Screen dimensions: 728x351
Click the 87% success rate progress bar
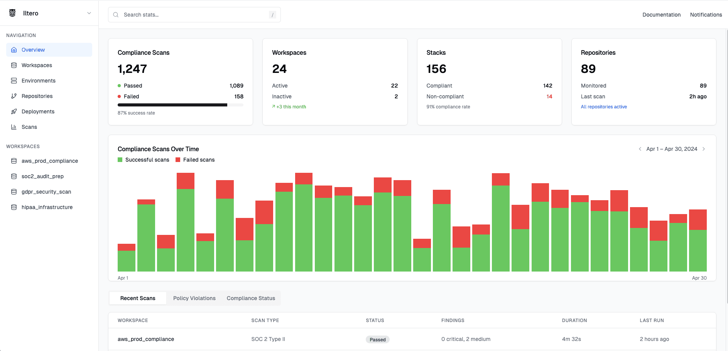click(x=180, y=105)
